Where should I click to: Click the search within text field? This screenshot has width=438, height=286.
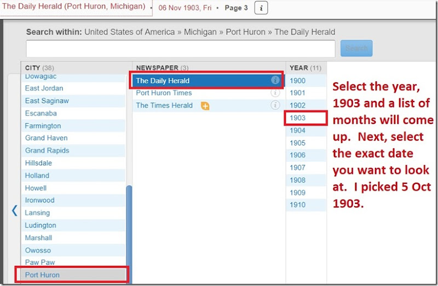click(x=181, y=49)
